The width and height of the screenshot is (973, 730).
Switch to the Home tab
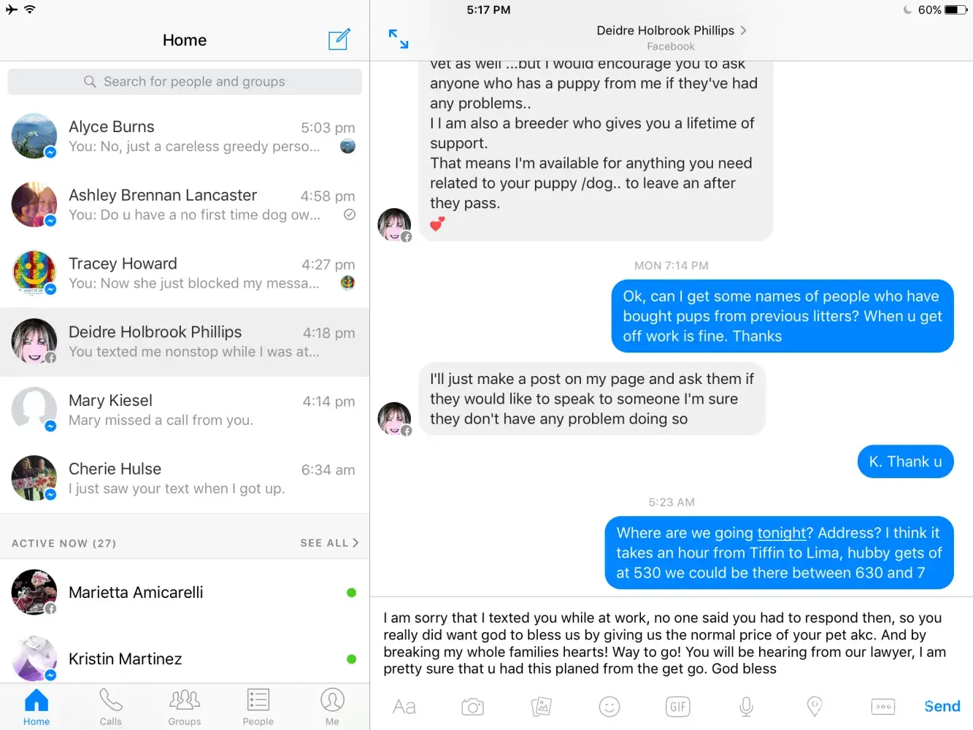(x=36, y=707)
